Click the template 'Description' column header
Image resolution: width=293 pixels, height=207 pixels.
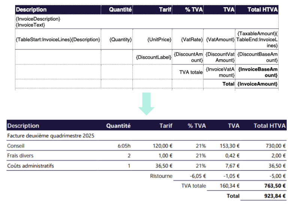coord(31,10)
